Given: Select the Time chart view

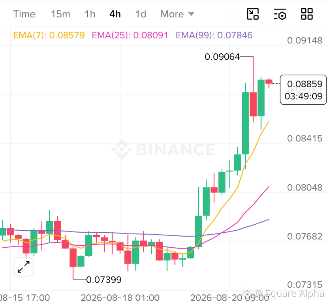Looking at the screenshot, I should coord(24,14).
